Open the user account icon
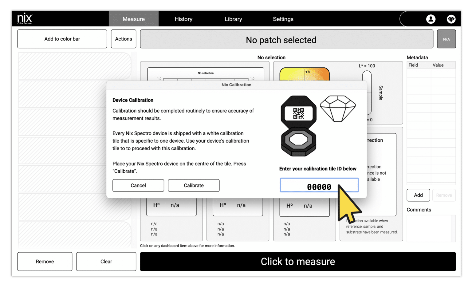Image resolution: width=472 pixels, height=288 pixels. 431,19
